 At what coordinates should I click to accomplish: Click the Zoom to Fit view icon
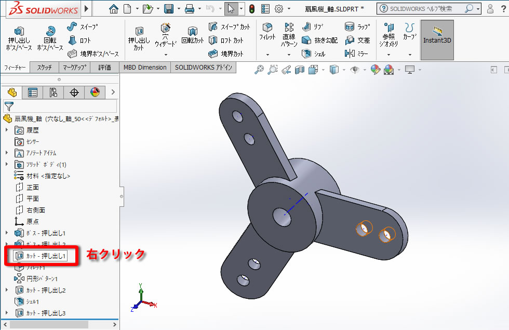(259, 70)
